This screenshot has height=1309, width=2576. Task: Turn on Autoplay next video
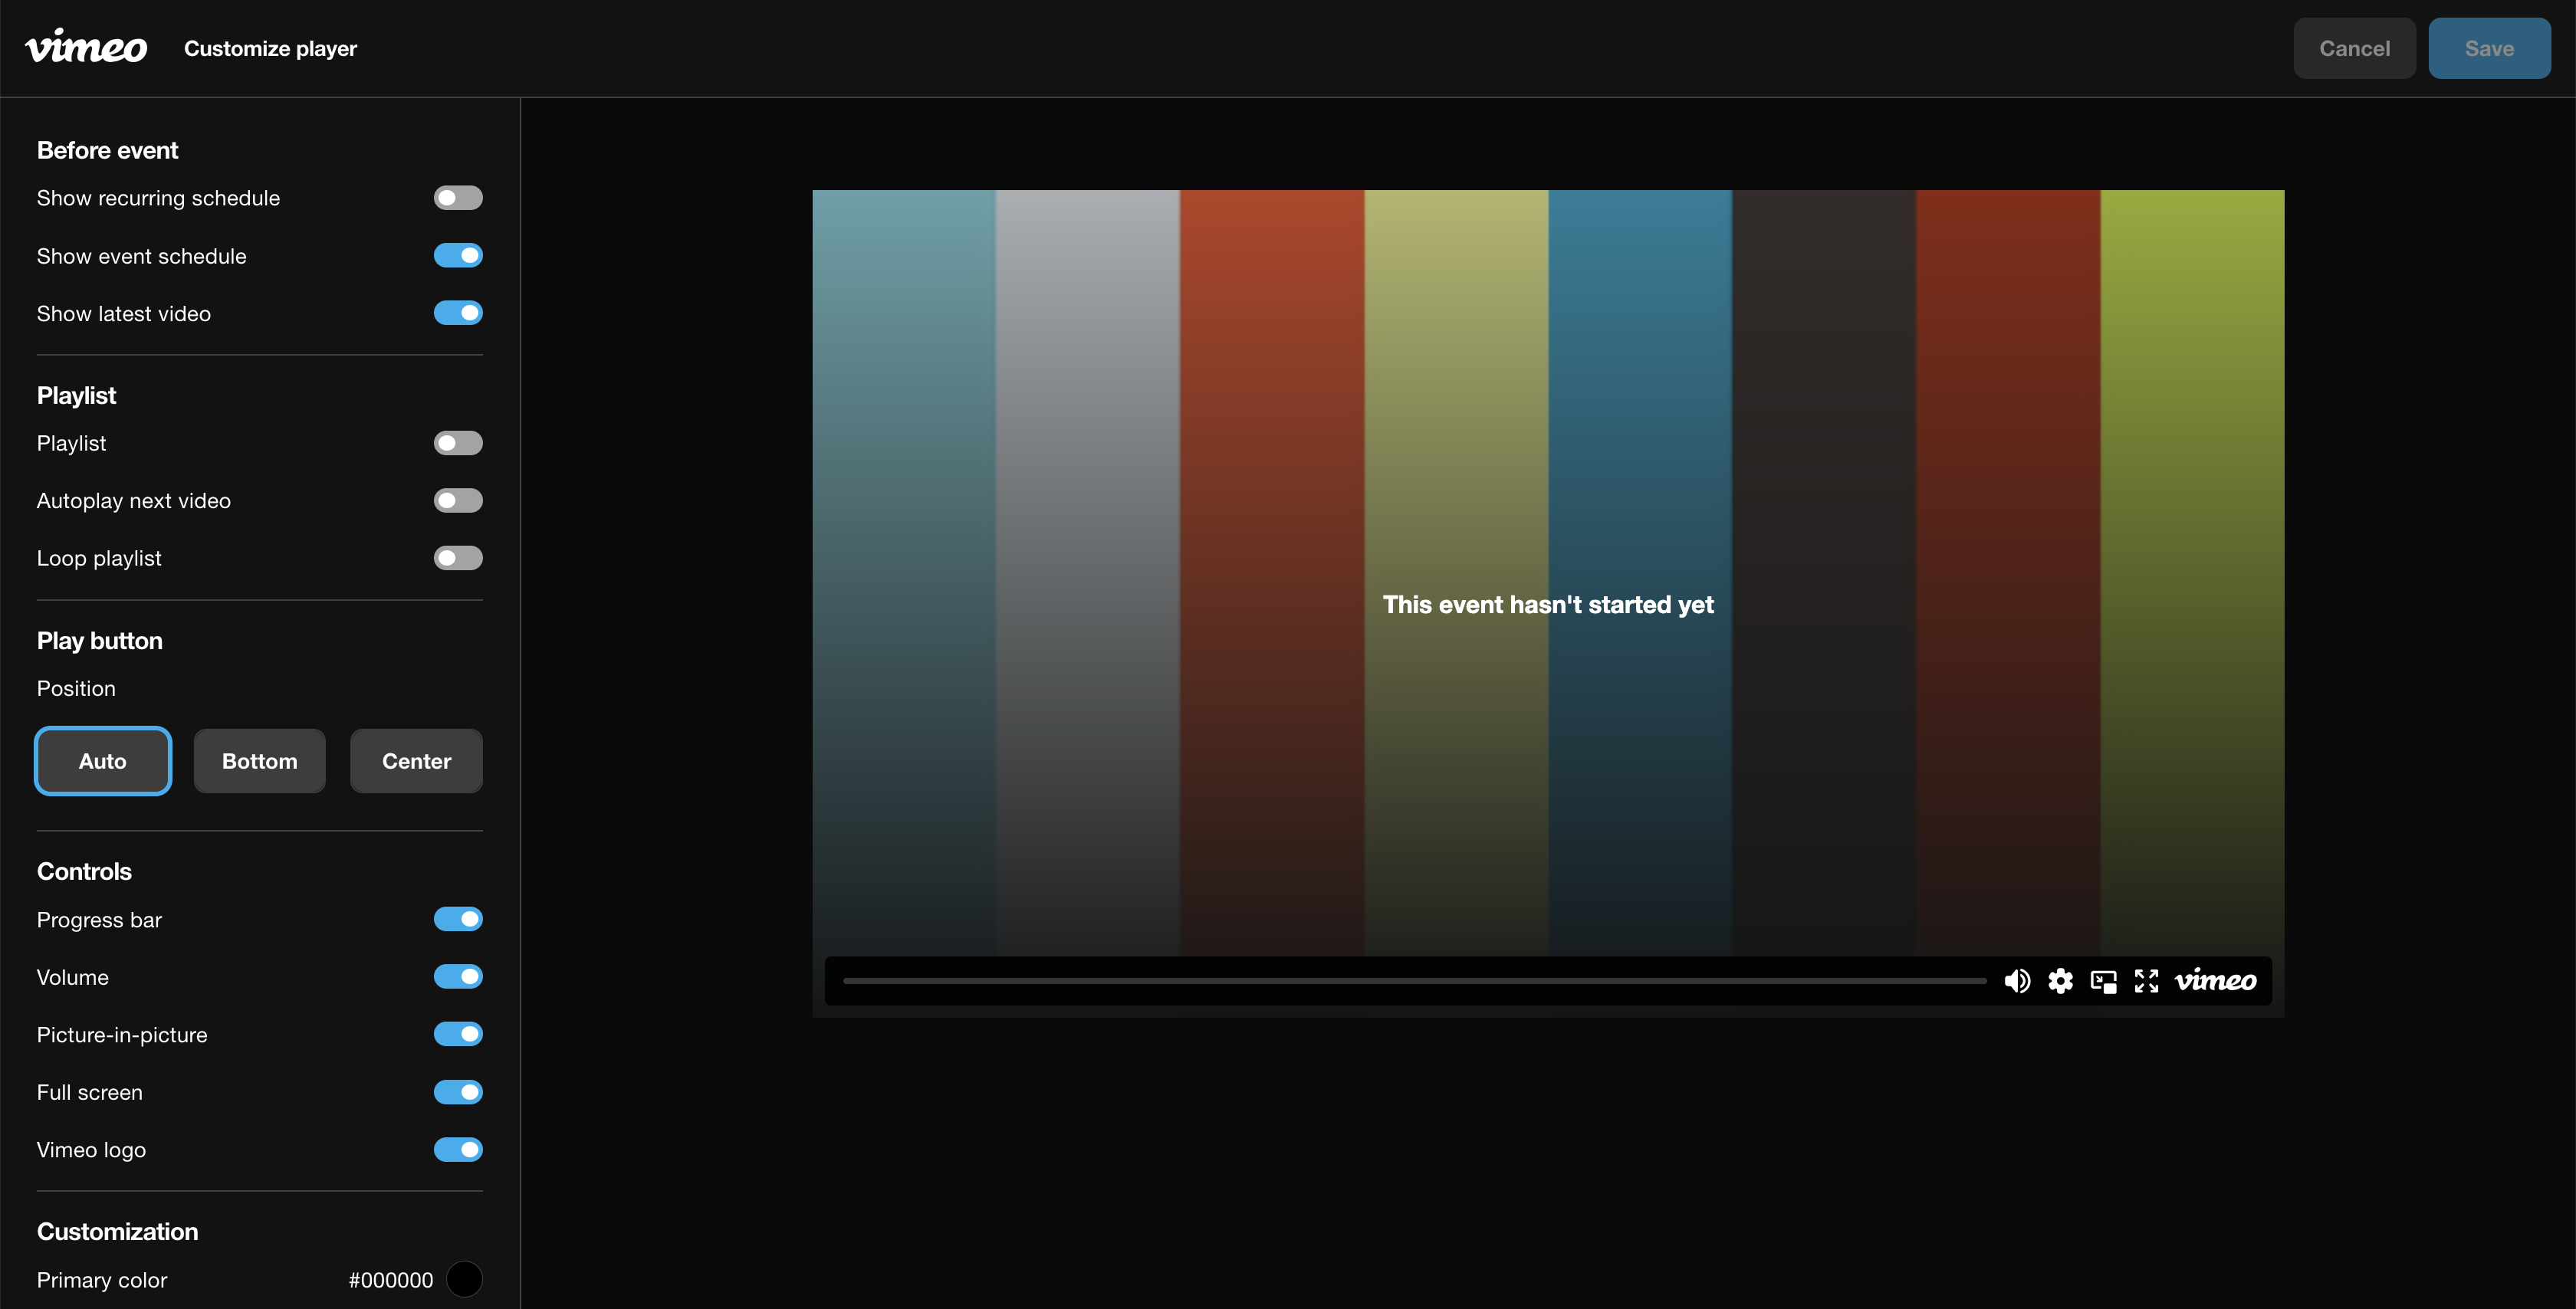(x=458, y=500)
